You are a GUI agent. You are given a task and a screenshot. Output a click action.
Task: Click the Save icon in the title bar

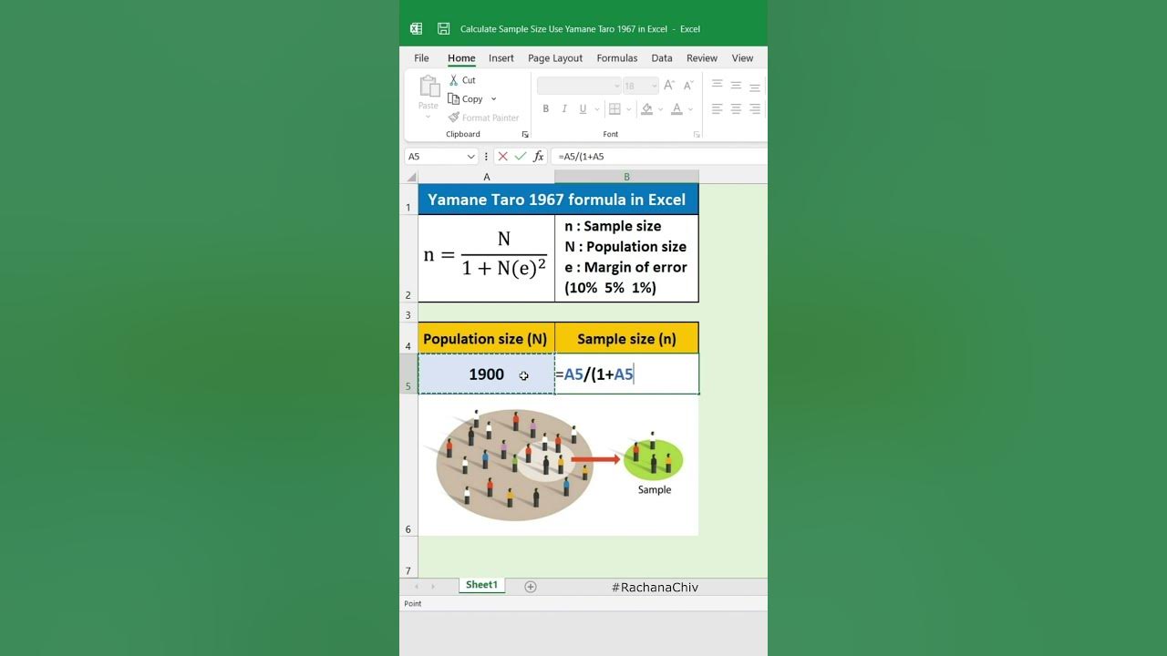[x=443, y=29]
